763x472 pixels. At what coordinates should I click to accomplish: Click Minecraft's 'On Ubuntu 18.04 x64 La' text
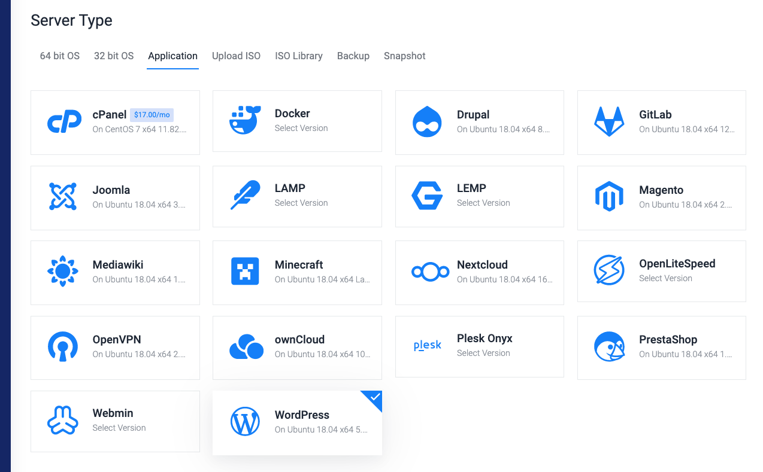coord(323,279)
